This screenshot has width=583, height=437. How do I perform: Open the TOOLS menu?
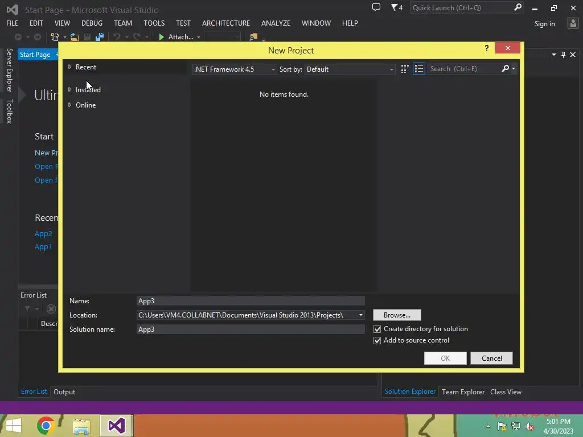(x=154, y=23)
